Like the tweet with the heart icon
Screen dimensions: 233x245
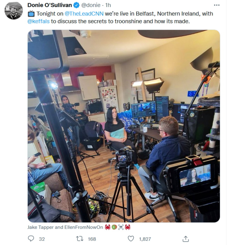point(131,238)
